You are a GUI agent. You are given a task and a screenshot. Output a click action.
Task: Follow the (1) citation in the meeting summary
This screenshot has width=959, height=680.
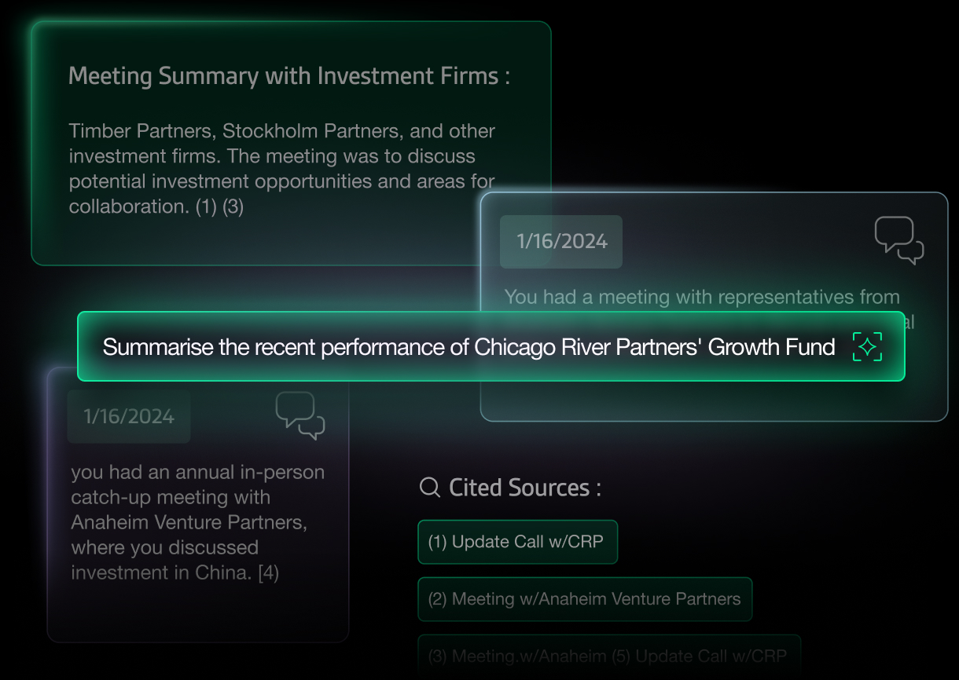[206, 207]
